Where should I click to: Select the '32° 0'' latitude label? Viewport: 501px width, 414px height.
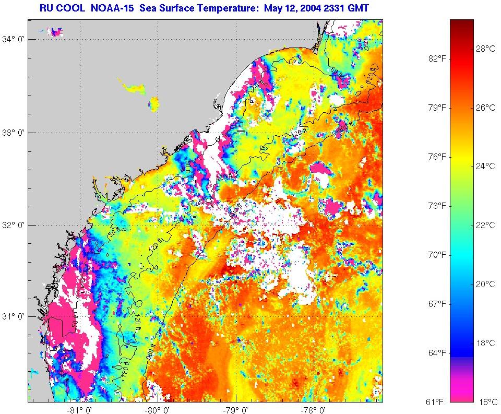(x=13, y=225)
